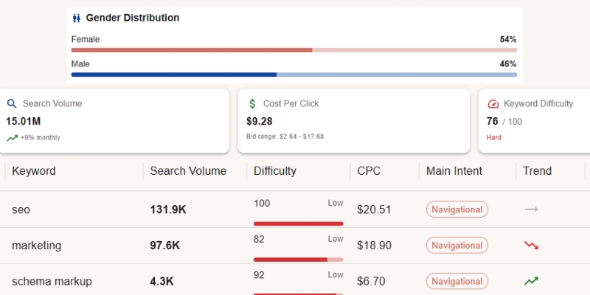Click the Main Intent column header

[454, 171]
